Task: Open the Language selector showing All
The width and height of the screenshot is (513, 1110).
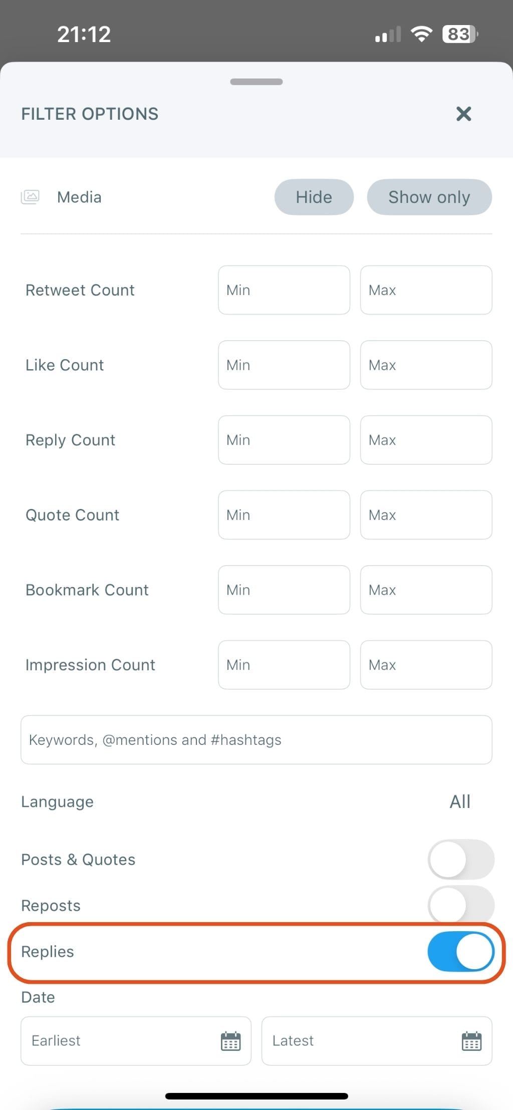Action: point(459,801)
